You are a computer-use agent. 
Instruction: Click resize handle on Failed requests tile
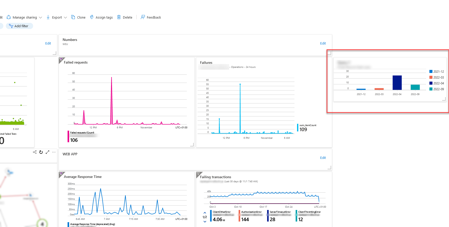tap(192, 145)
